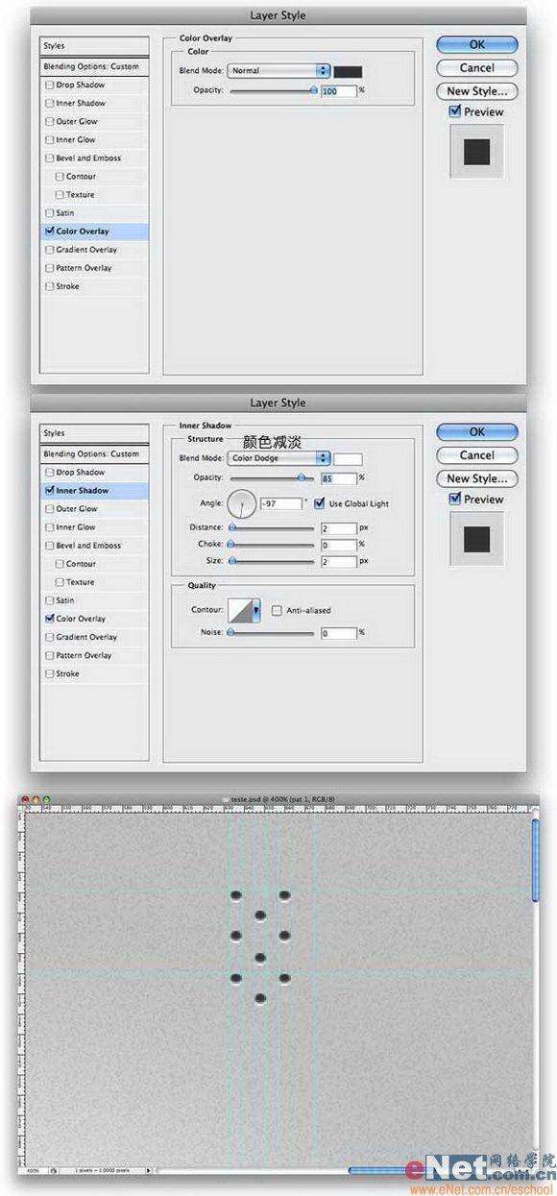Image resolution: width=557 pixels, height=1196 pixels.
Task: Select Inner Shadow in lower styles list
Action: [x=83, y=491]
